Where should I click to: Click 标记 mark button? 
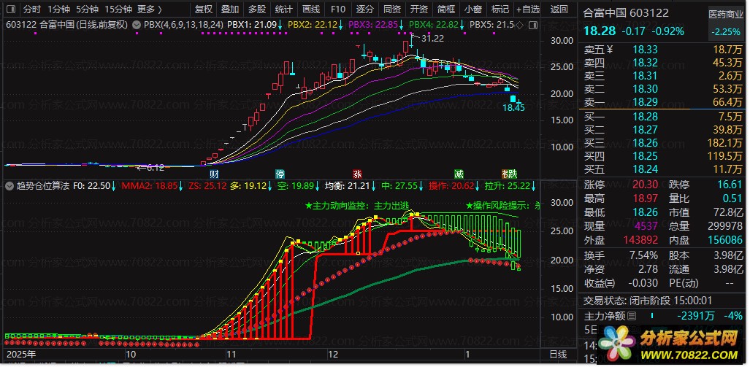tap(500, 9)
